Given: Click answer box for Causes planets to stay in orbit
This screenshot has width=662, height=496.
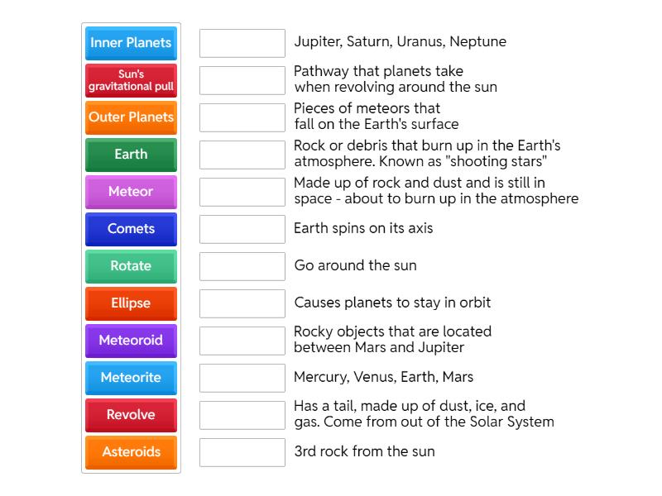Looking at the screenshot, I should pyautogui.click(x=242, y=303).
